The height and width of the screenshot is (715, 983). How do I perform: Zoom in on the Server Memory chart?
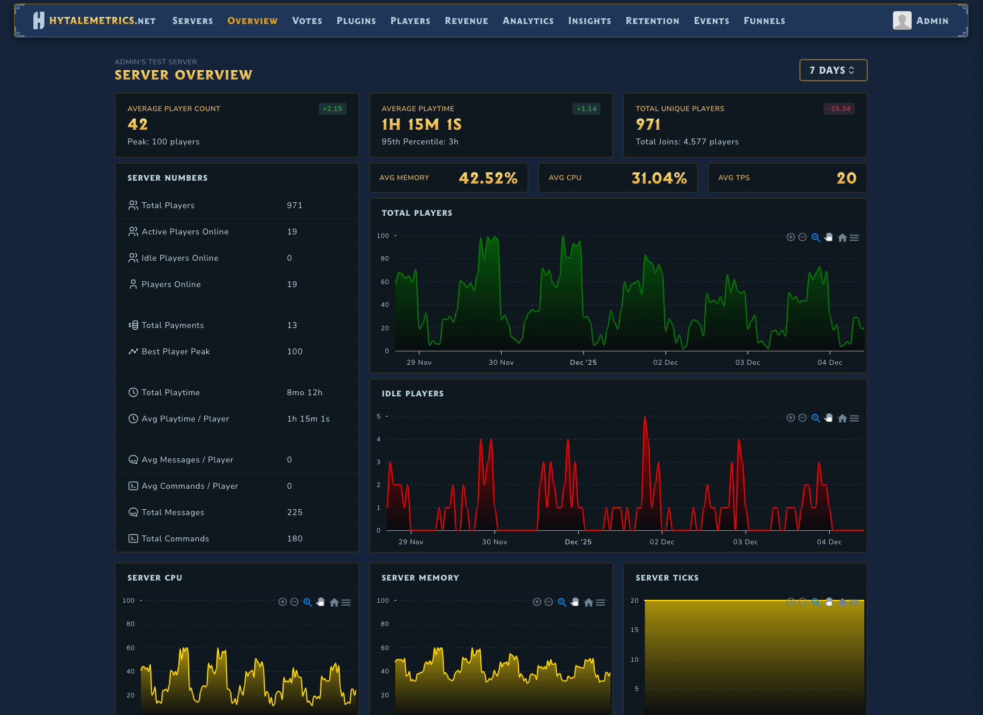[x=537, y=602]
